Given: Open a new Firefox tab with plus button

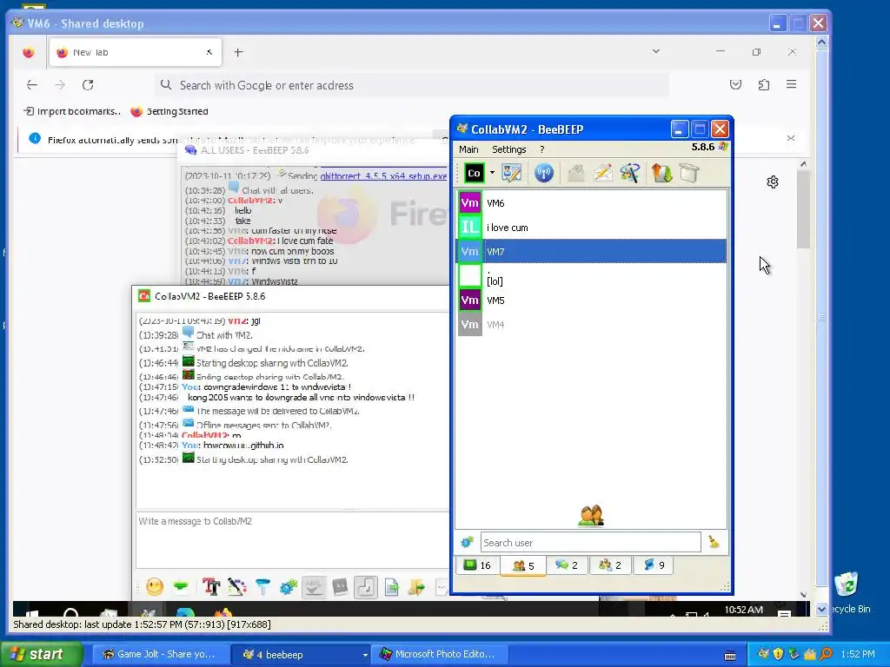Looking at the screenshot, I should 238,52.
